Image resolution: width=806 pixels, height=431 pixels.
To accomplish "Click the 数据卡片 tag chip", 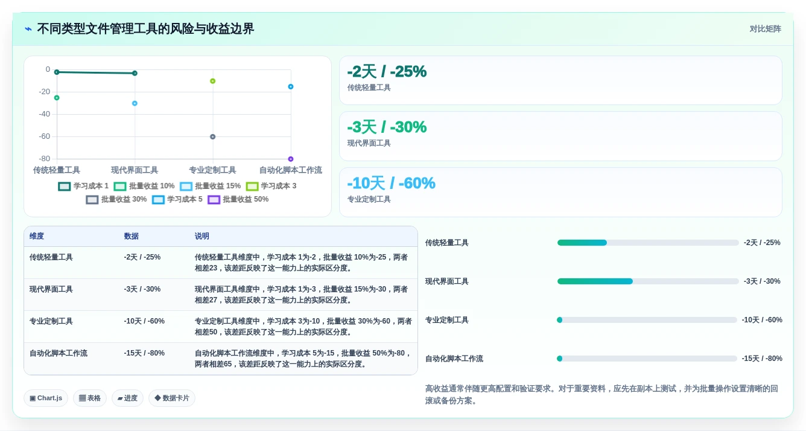I will [172, 398].
